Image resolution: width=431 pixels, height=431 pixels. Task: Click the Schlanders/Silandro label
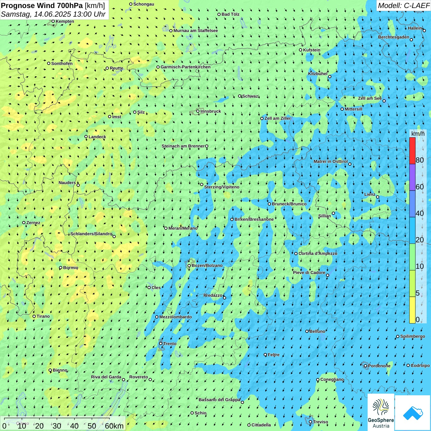[91, 234]
